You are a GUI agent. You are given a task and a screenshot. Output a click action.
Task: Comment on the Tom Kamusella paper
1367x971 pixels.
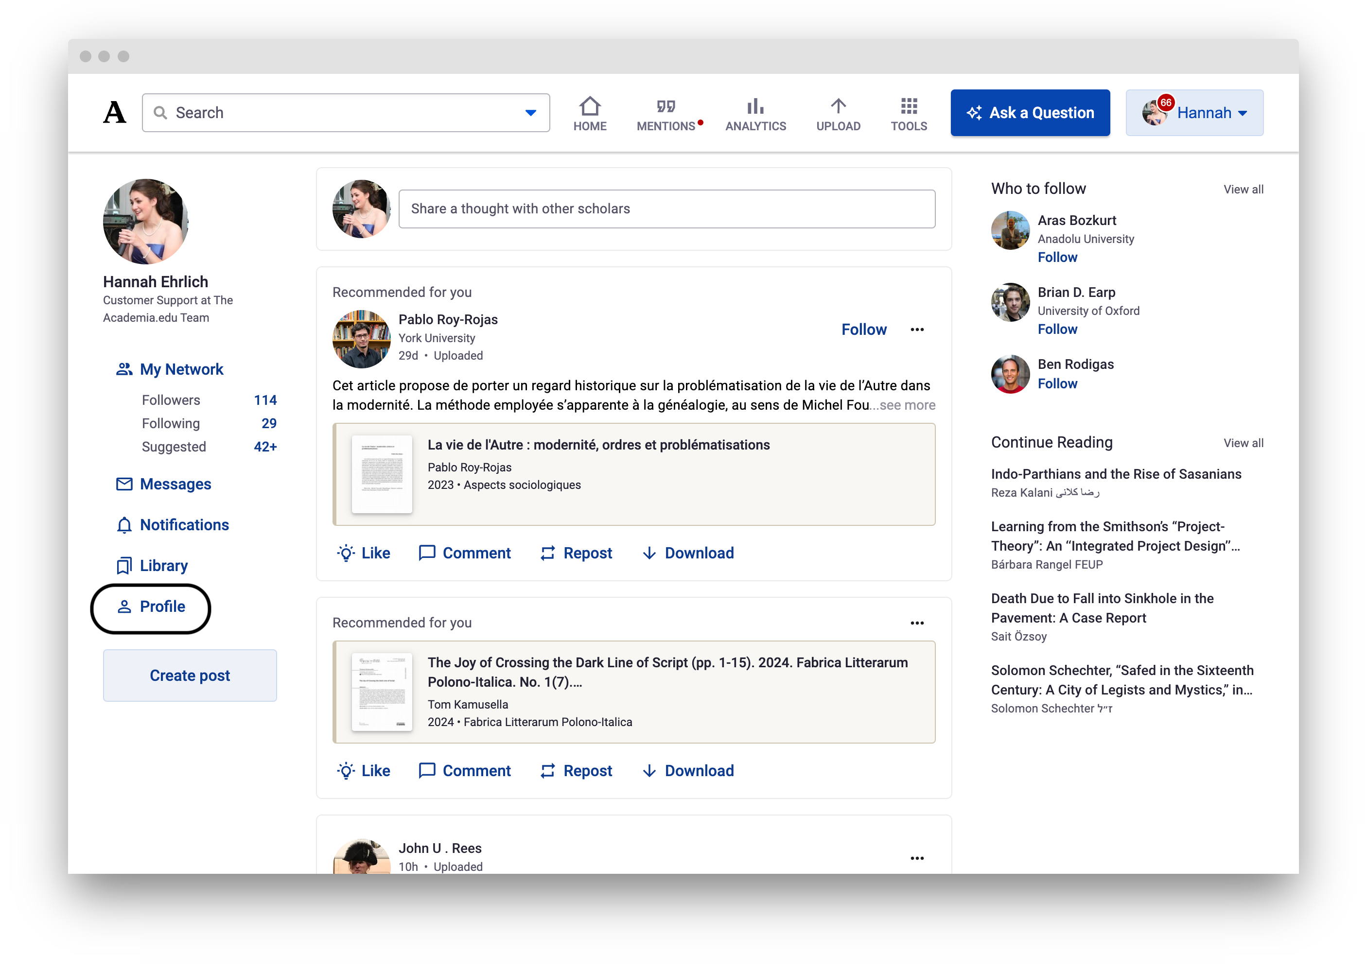tap(464, 771)
